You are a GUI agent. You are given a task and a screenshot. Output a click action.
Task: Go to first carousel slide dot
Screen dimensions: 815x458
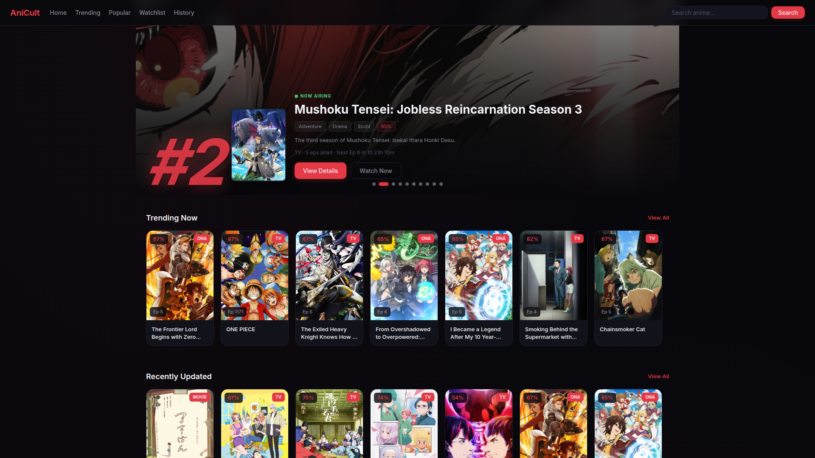[x=374, y=184]
